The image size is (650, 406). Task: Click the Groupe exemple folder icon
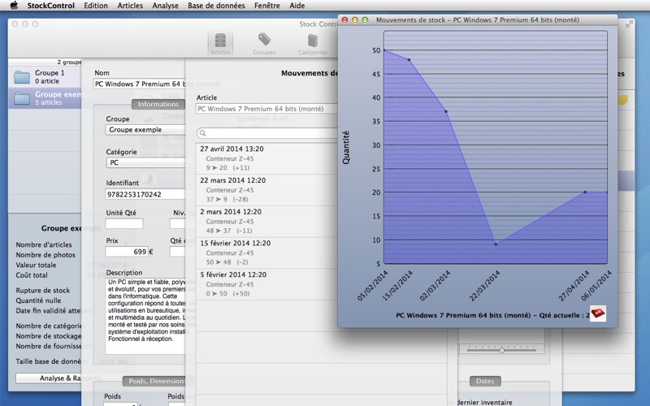pos(22,98)
